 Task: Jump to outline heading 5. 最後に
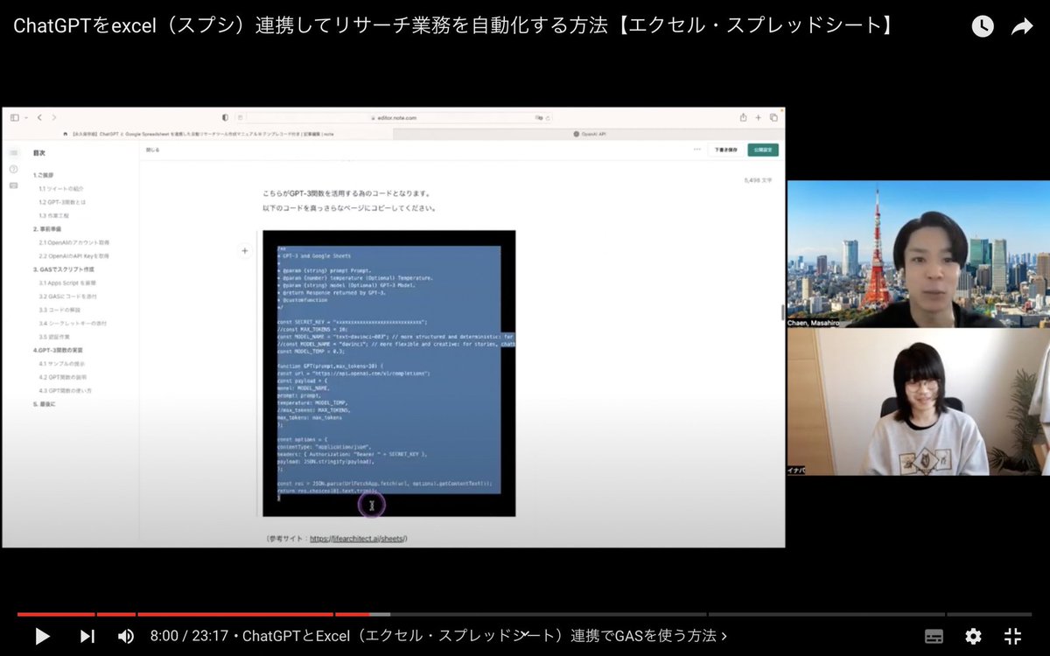45,404
